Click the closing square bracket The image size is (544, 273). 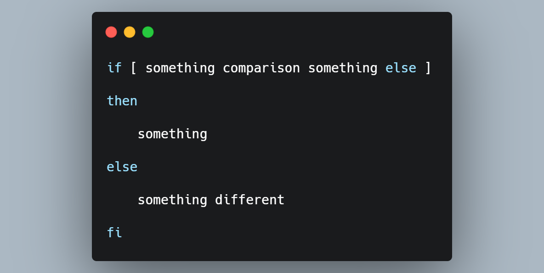428,68
